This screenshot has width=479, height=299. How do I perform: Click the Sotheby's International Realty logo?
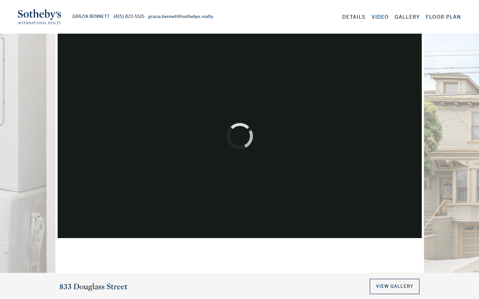39,17
